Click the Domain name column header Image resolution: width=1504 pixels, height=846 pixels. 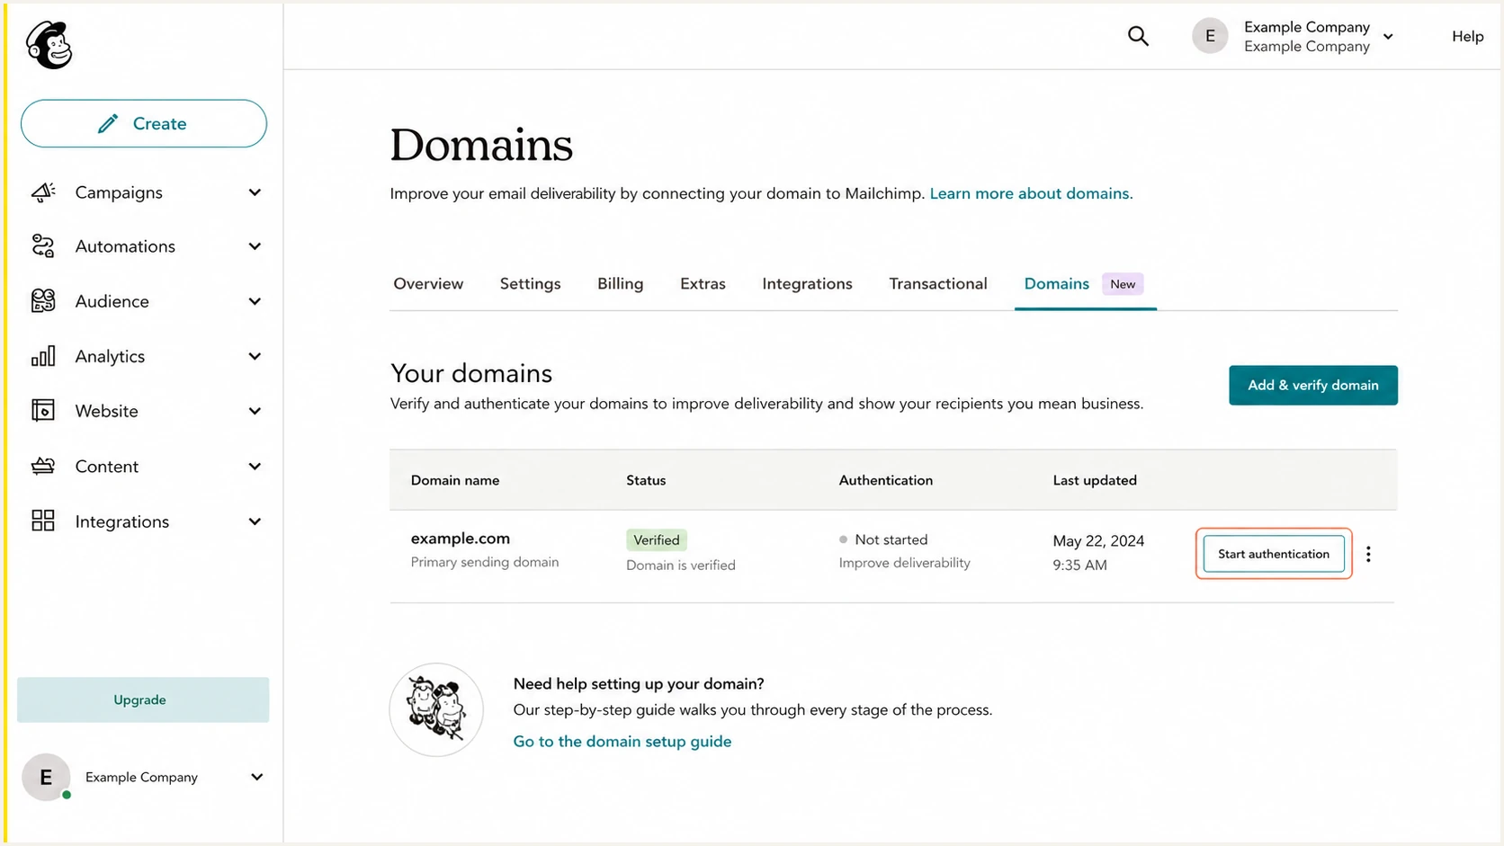click(454, 480)
